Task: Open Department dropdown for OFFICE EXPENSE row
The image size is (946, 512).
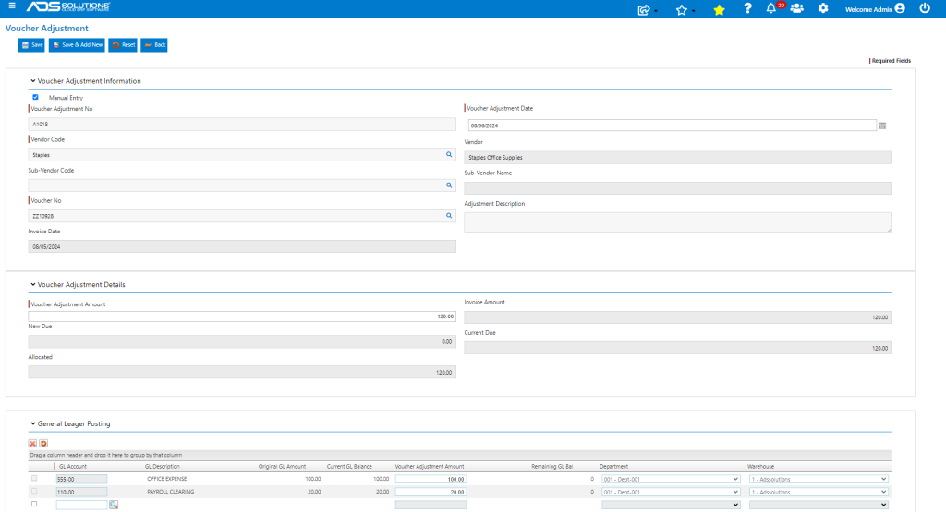Action: (x=671, y=480)
